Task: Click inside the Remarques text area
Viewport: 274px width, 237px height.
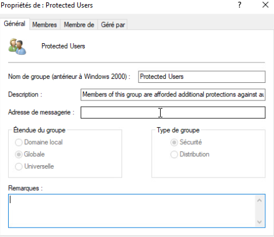Action: [133, 211]
